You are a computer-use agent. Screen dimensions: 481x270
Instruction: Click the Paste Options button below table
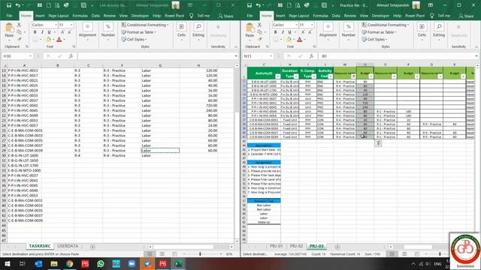[x=378, y=143]
